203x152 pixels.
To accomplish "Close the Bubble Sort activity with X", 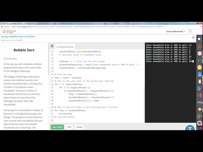I will point(193,37).
